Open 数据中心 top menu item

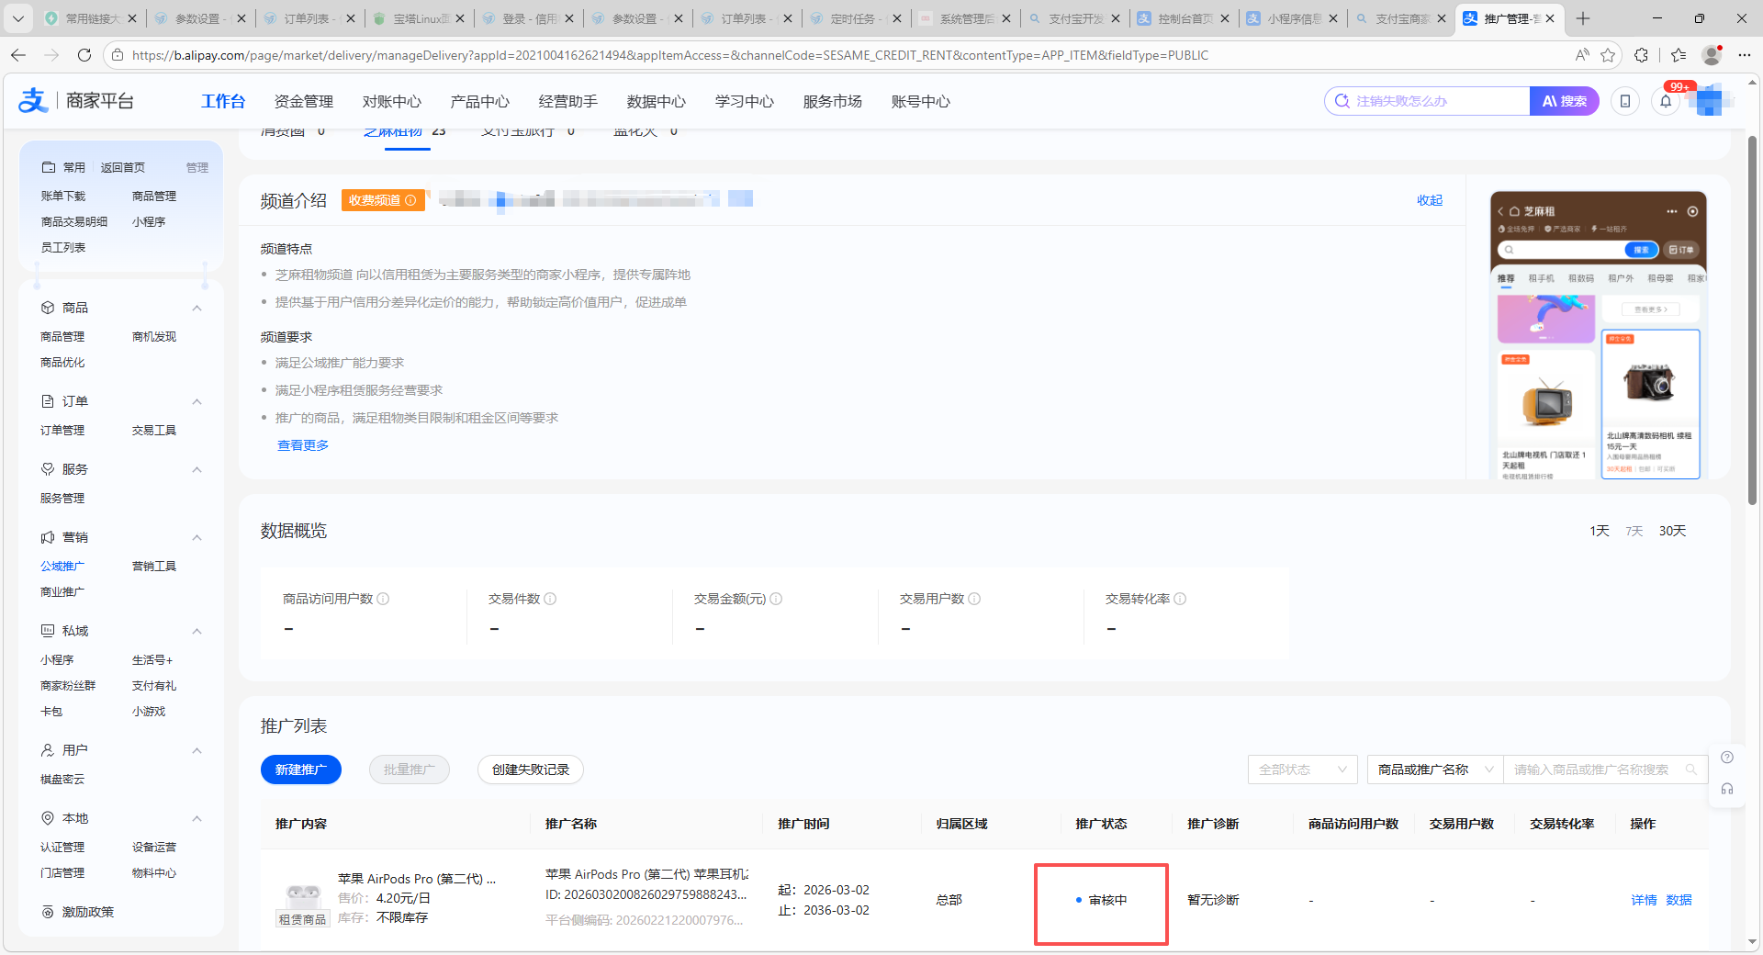click(656, 101)
